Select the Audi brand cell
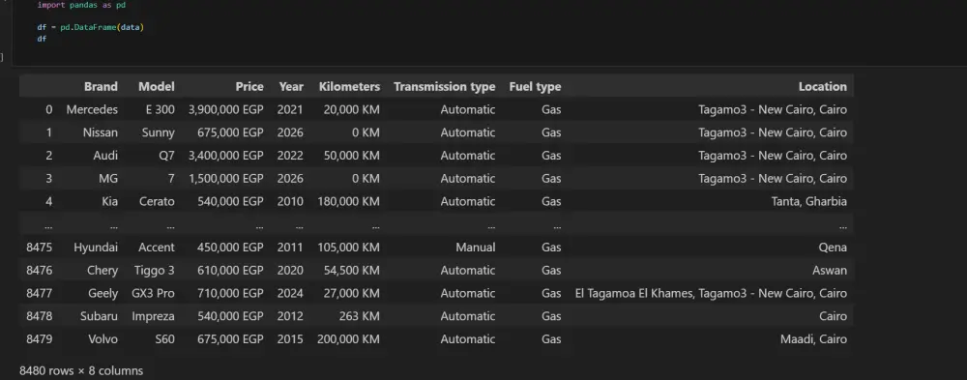Viewport: 967px width, 380px height. click(105, 156)
